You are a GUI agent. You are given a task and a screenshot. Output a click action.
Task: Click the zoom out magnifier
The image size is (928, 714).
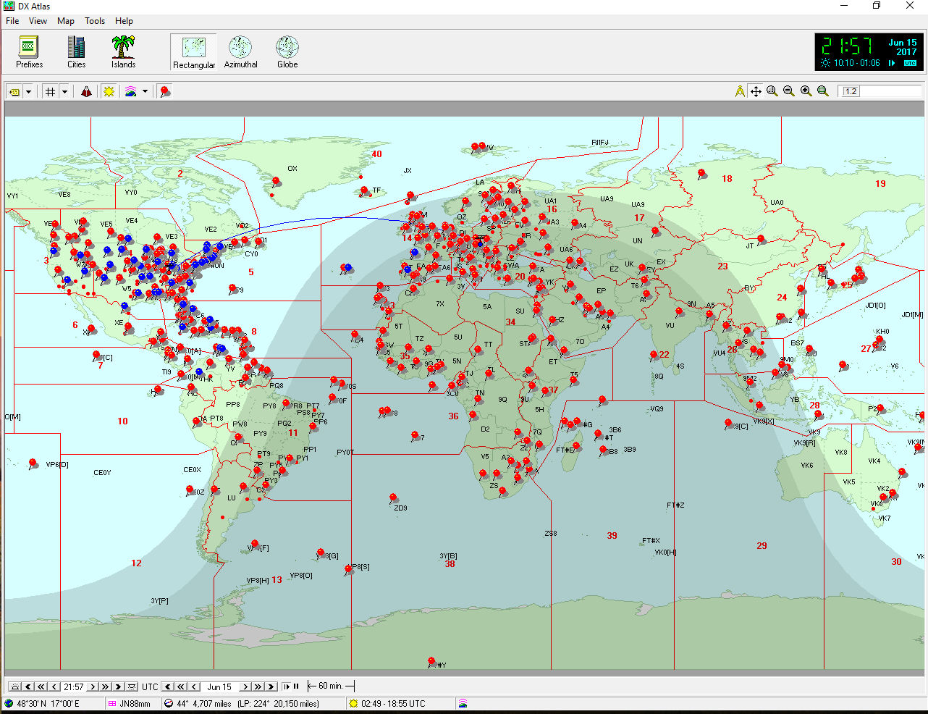coord(789,91)
